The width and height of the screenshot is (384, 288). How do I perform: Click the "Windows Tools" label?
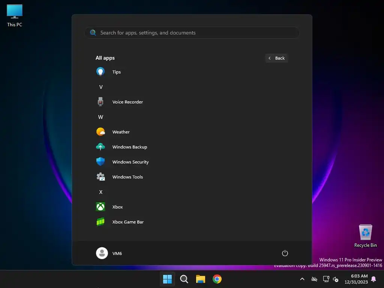tap(127, 177)
